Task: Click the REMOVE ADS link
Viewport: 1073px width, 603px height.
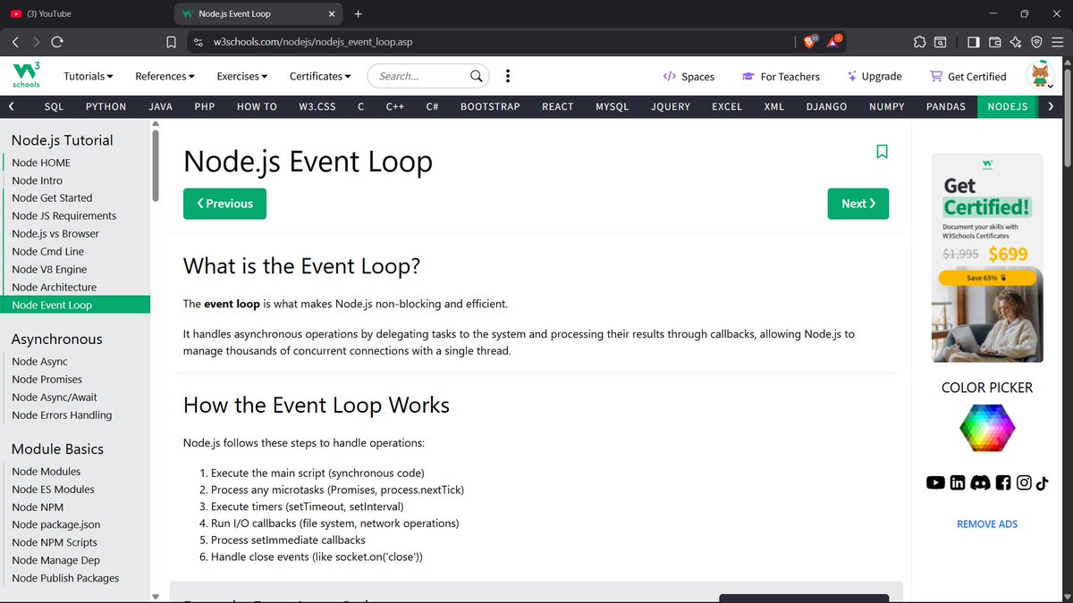Action: tap(987, 524)
